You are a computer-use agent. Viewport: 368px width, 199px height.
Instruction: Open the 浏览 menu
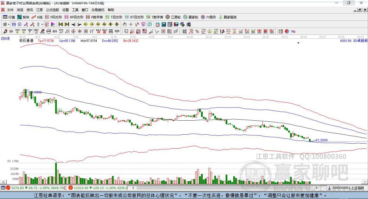pos(20,10)
